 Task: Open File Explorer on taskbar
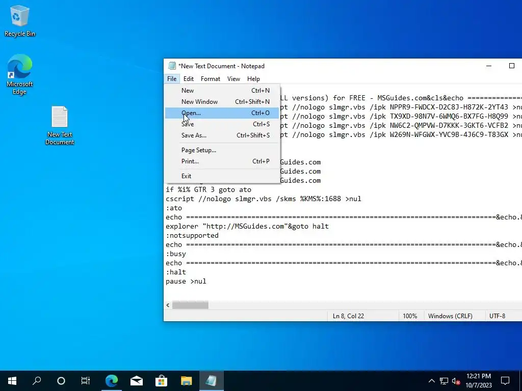click(x=187, y=381)
